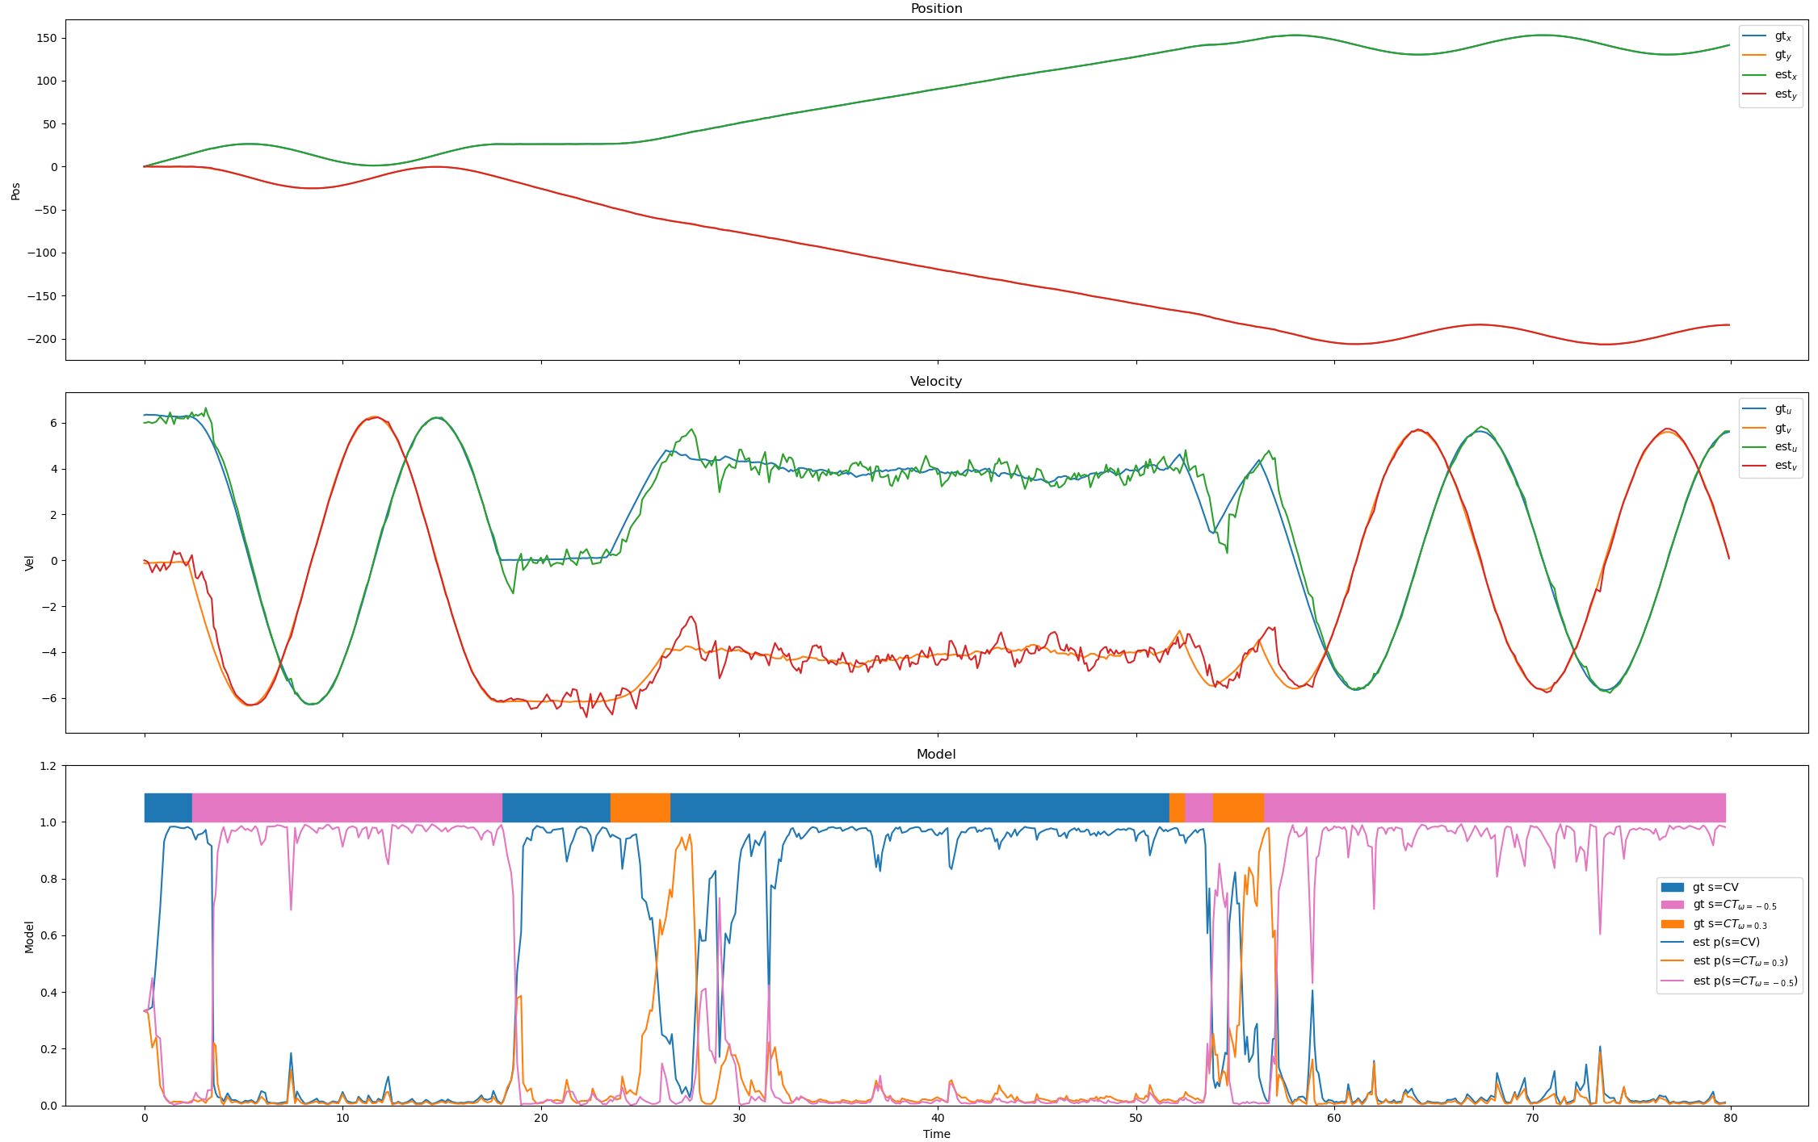Screen dimensions: 1818x1142
Task: Click the Vel y-axis label
Action: (29, 563)
